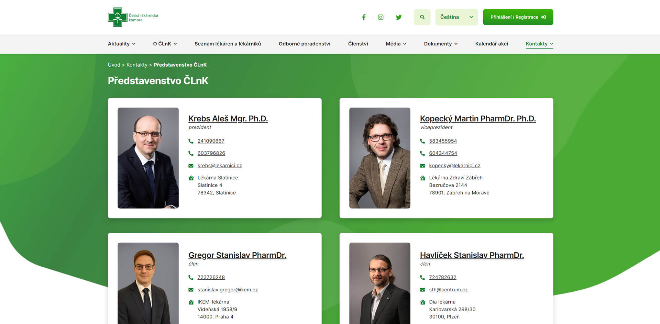Image resolution: width=660 pixels, height=324 pixels.
Task: Click phone icon next to 604344754
Action: [422, 153]
